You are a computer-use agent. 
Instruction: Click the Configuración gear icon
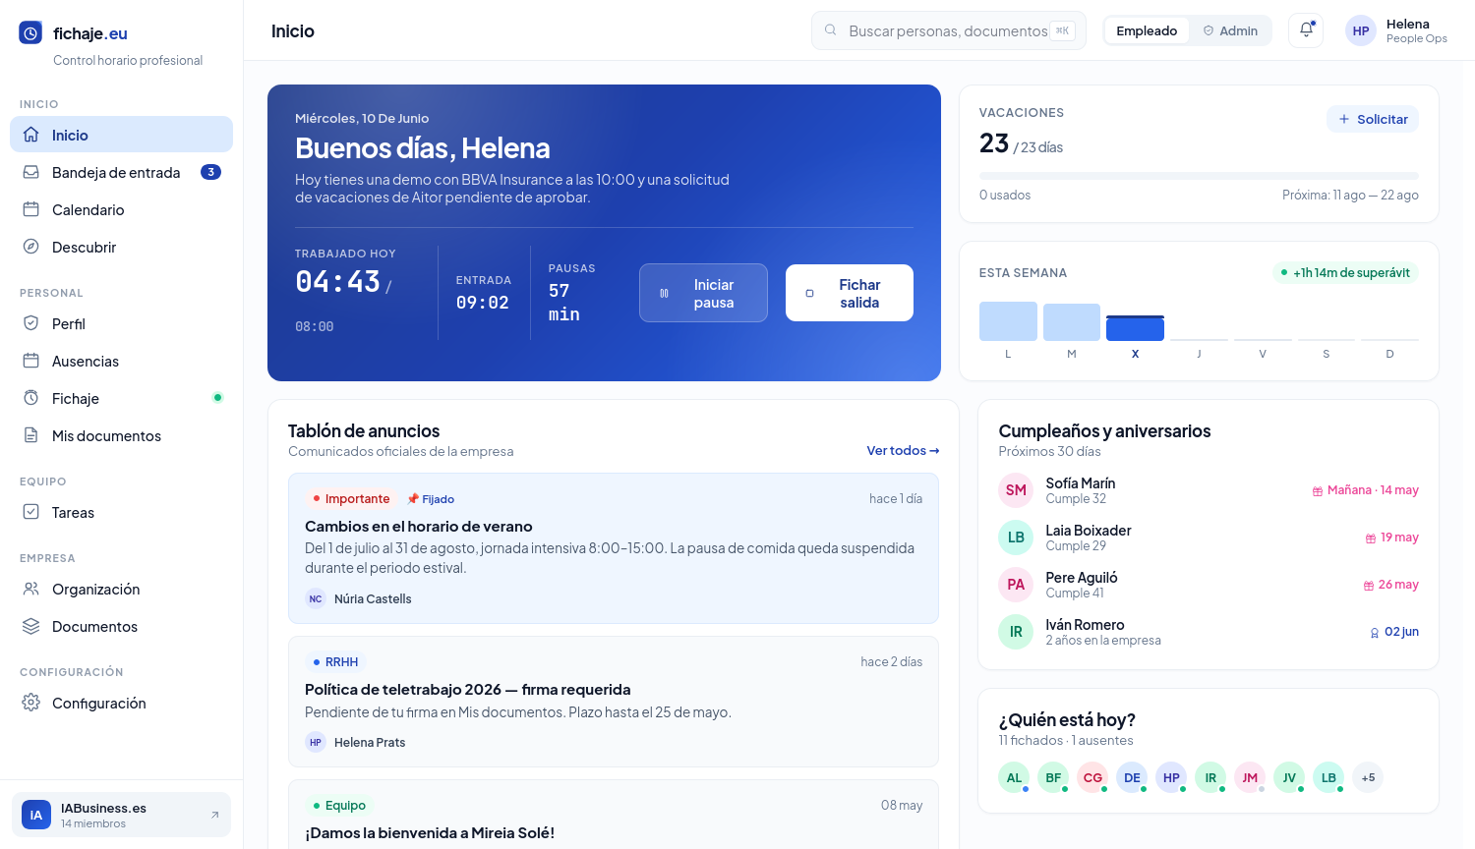coord(31,703)
